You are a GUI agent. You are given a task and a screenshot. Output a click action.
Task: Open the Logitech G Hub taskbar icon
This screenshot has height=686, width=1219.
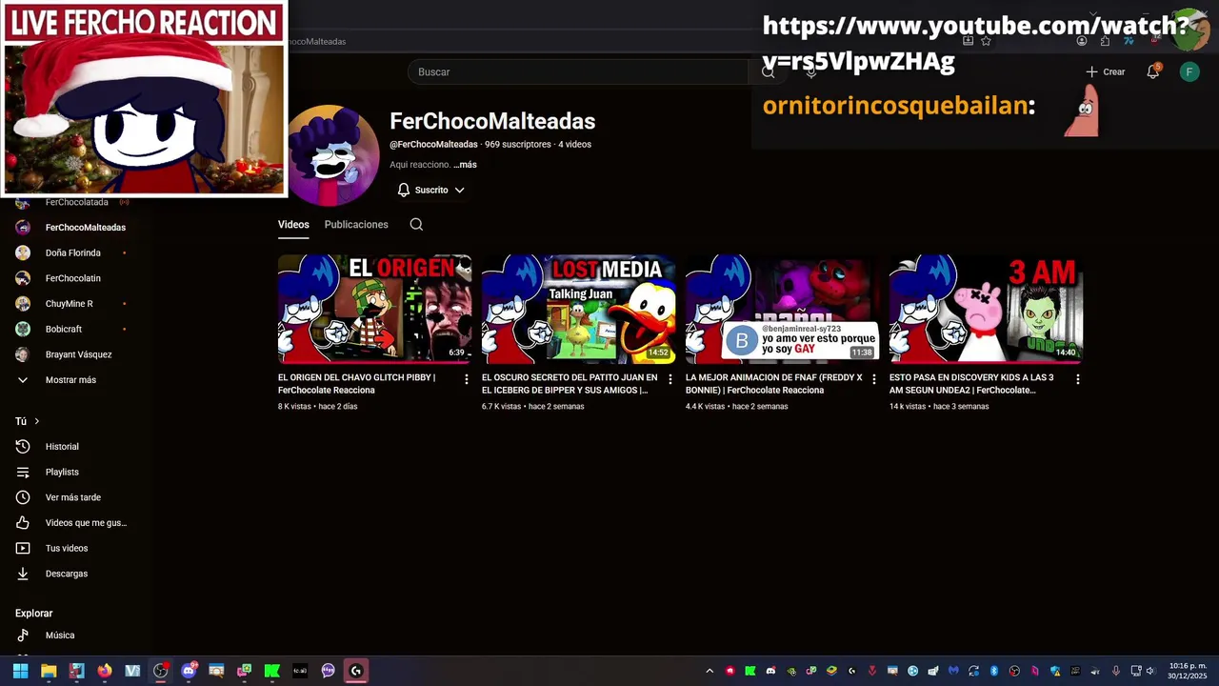pyautogui.click(x=356, y=671)
